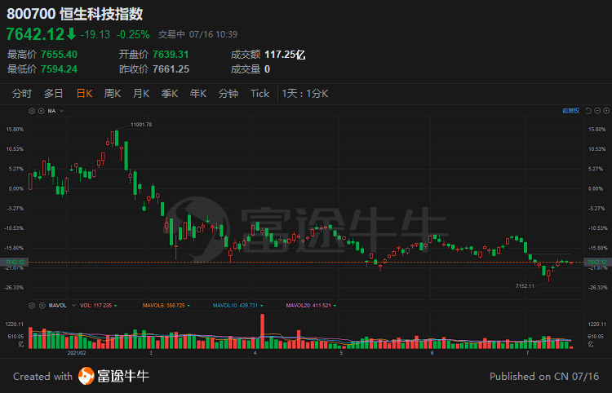Open the VOL: 117.235 legend dropdown arrow

coord(116,306)
